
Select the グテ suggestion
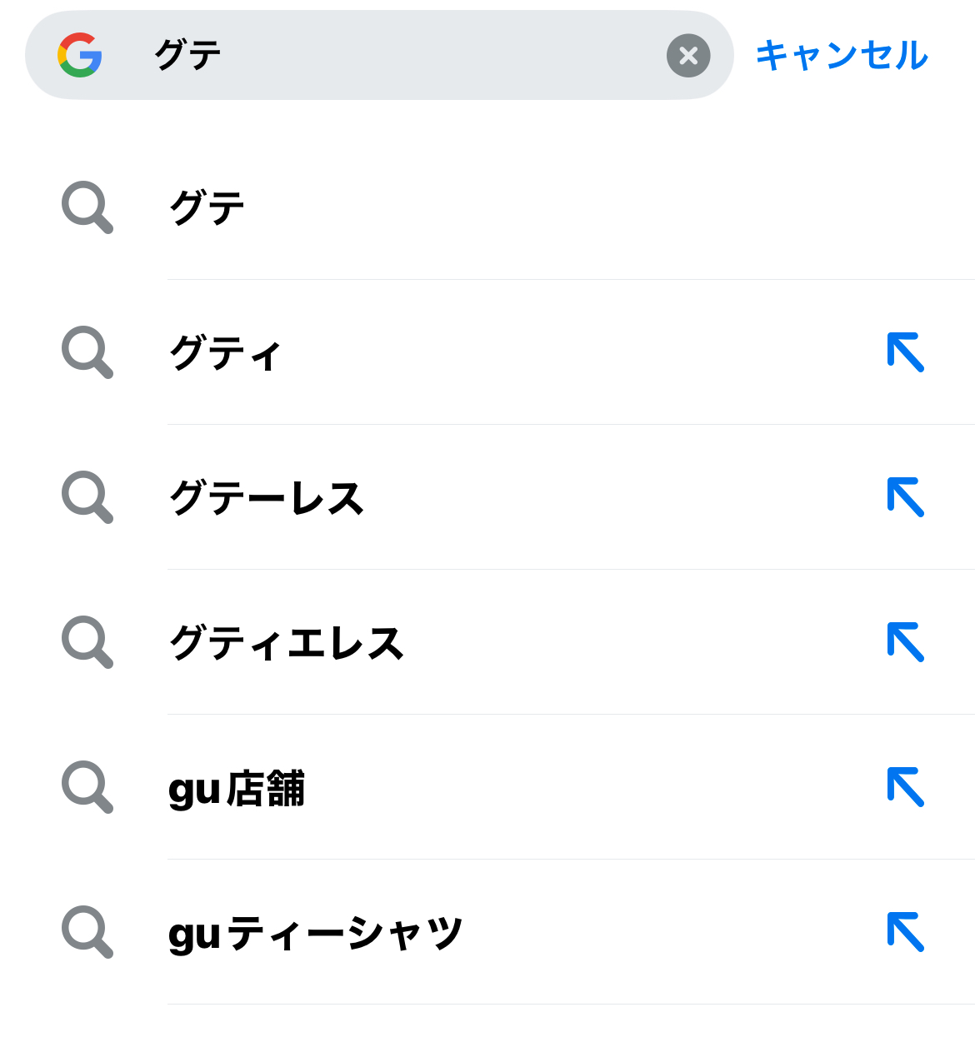487,207
